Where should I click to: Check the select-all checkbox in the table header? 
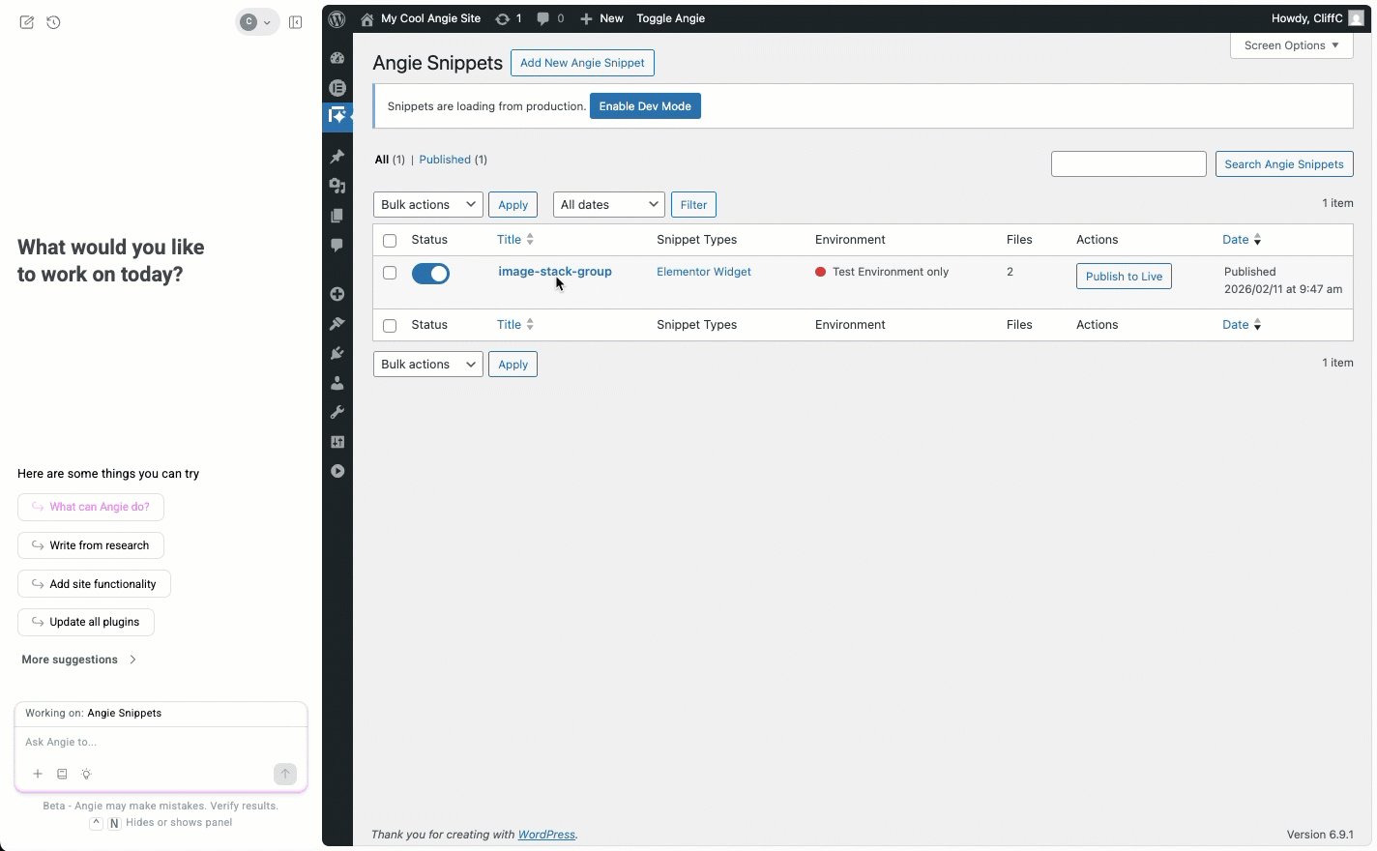coord(390,240)
